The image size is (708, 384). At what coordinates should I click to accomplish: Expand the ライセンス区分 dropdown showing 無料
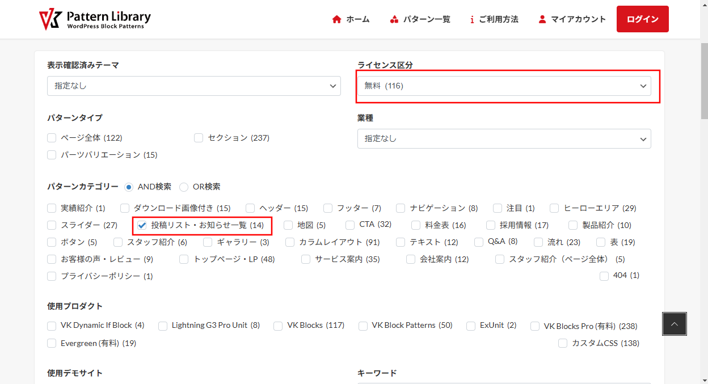point(504,86)
